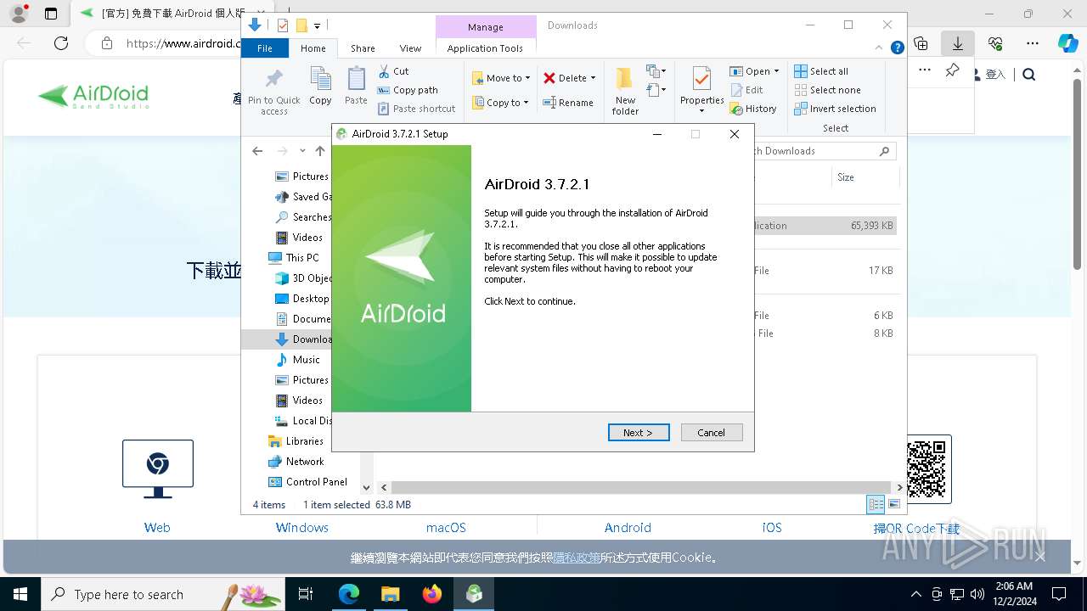Open the Delete dropdown
Screen dimensions: 1087x611
pyautogui.click(x=570, y=78)
